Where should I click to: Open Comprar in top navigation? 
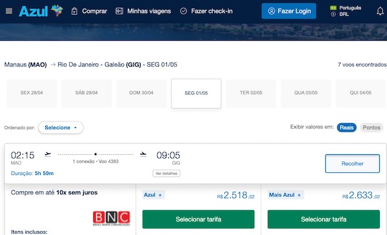point(90,11)
